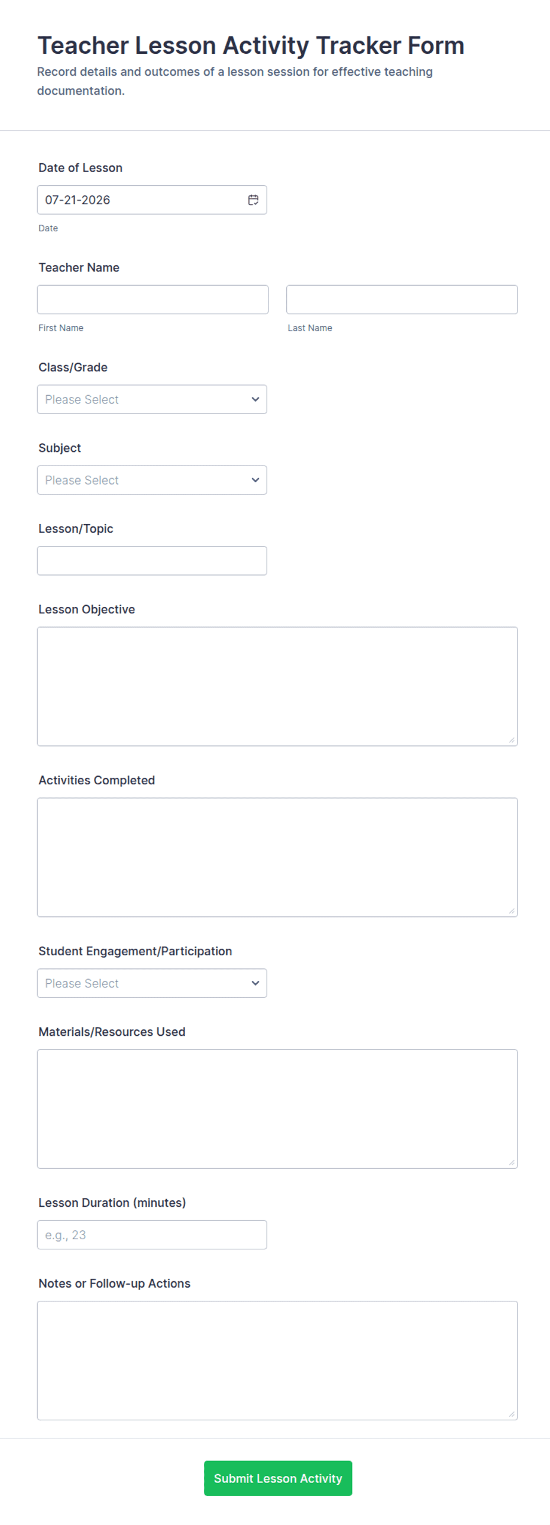Grab the Lesson Objective resize handle
Viewport: 550px width, 1525px height.
tap(512, 740)
